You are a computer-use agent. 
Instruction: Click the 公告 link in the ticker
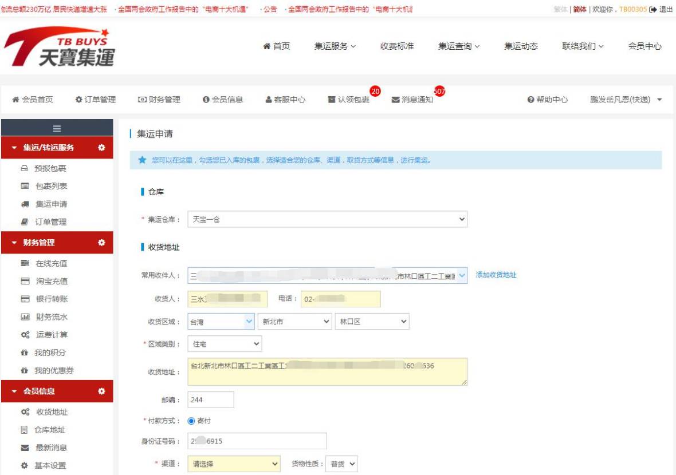[x=270, y=9]
